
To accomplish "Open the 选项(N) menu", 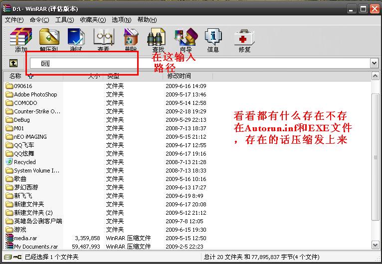I will pyautogui.click(x=121, y=20).
